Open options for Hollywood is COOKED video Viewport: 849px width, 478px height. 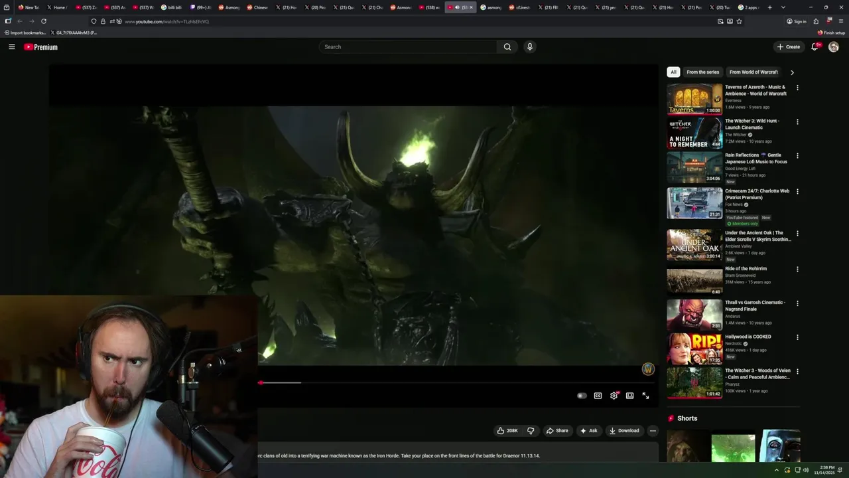[x=797, y=337]
